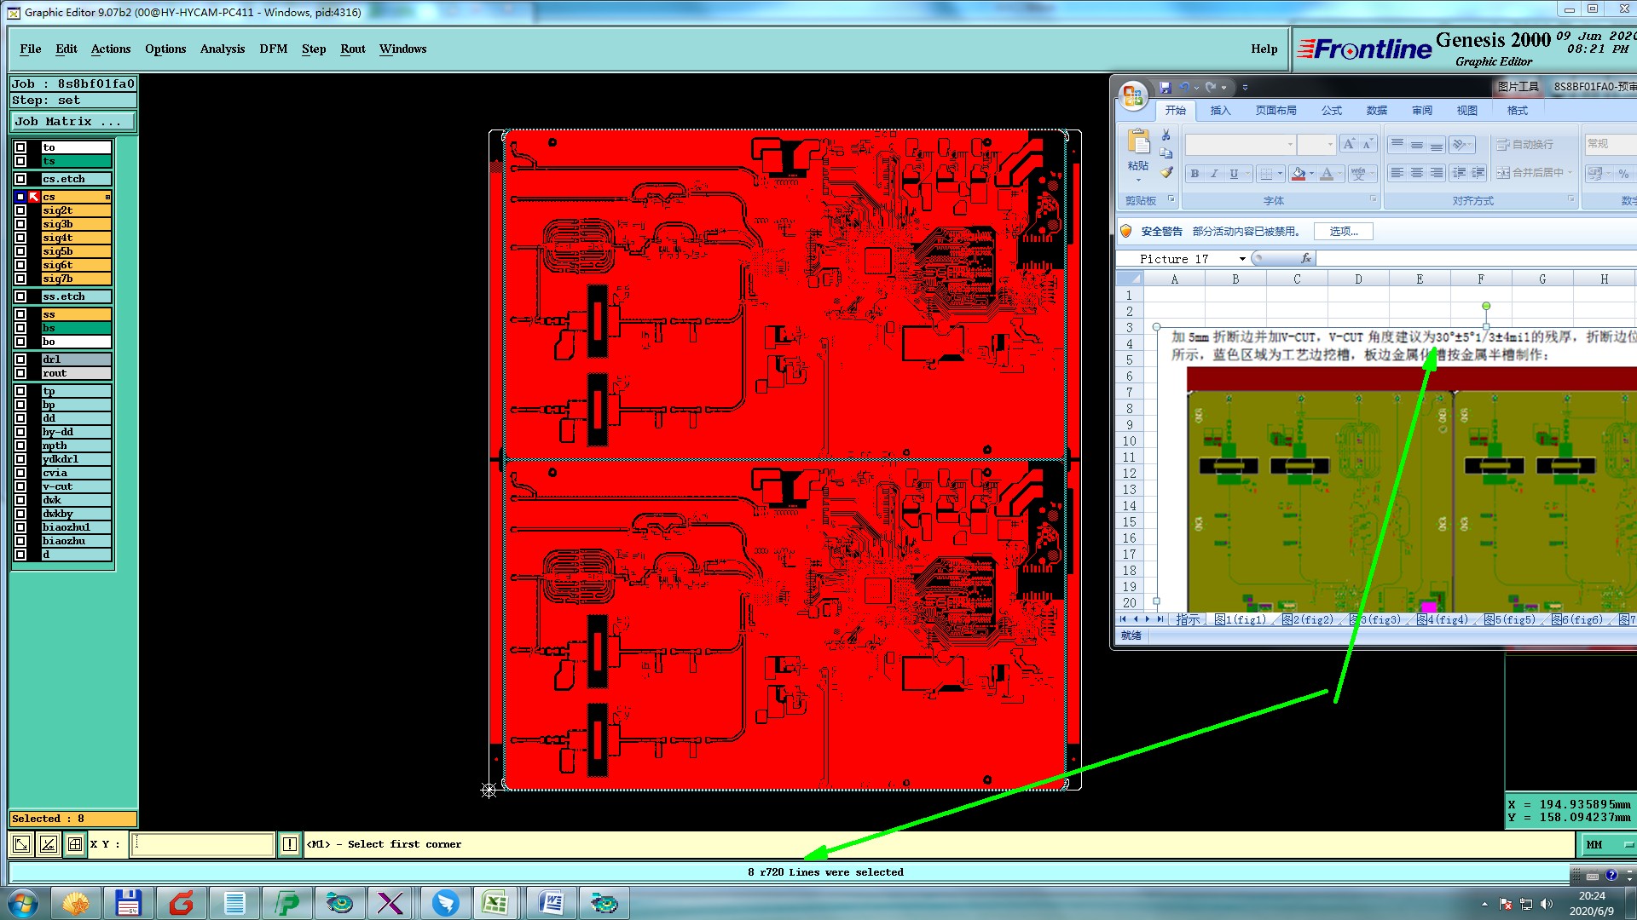Click the Cut scissors icon in Excel

1166,135
